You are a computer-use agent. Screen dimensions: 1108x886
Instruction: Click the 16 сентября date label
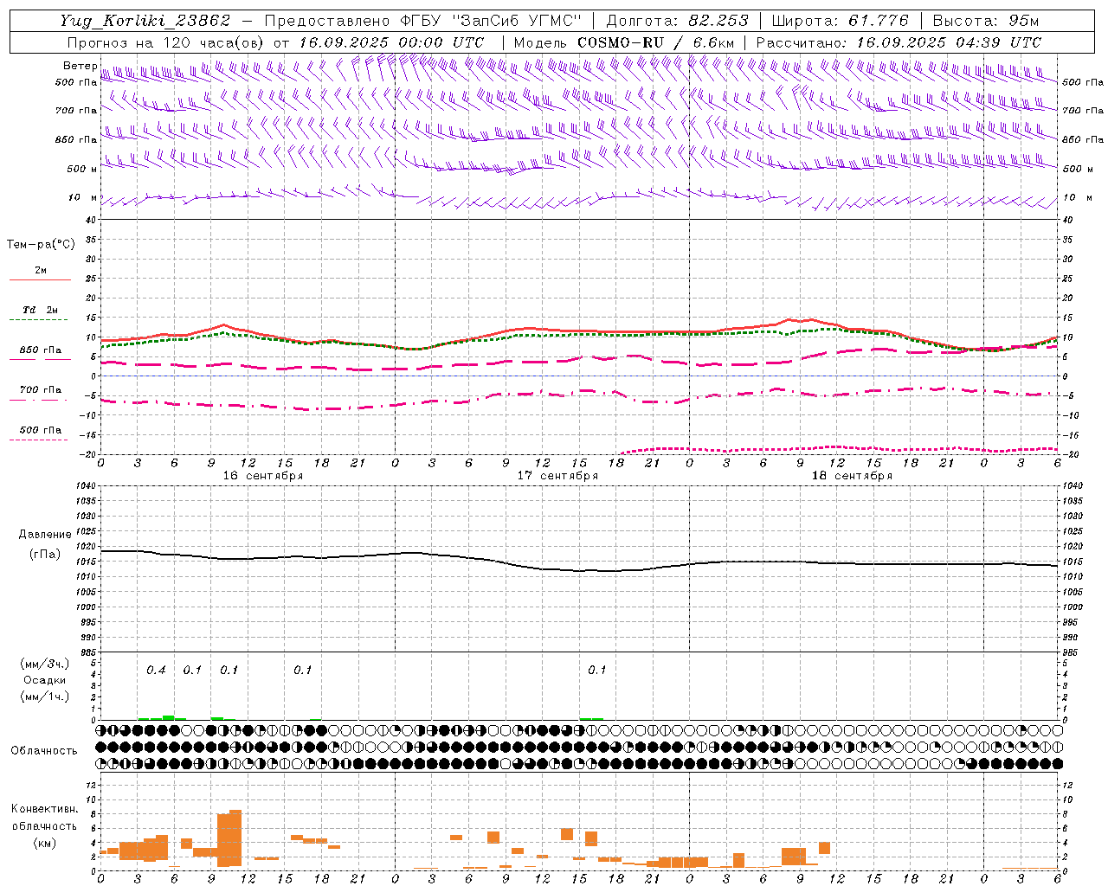pos(263,476)
